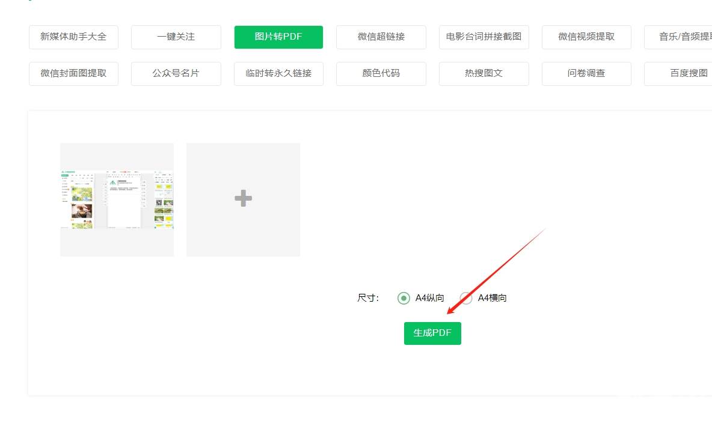Open 临时转永久链接 tool
Viewport: 712px width, 429px height.
[x=278, y=73]
